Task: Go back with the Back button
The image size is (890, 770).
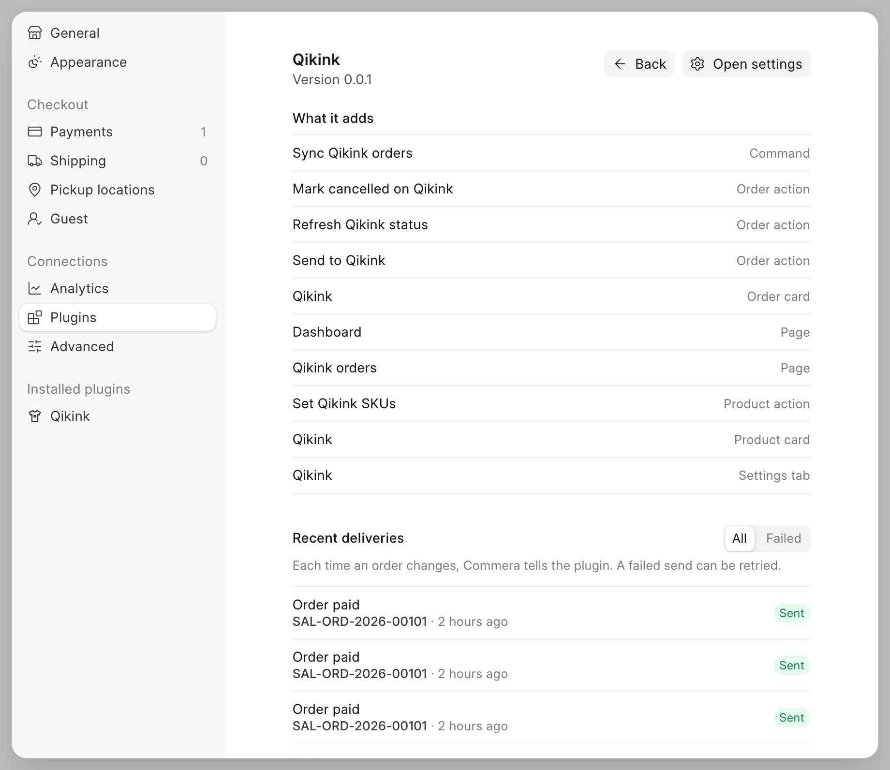Action: pyautogui.click(x=639, y=64)
